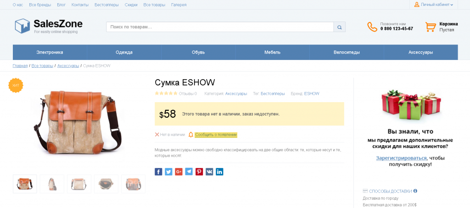
Task: Share product on VK
Action: tap(209, 172)
